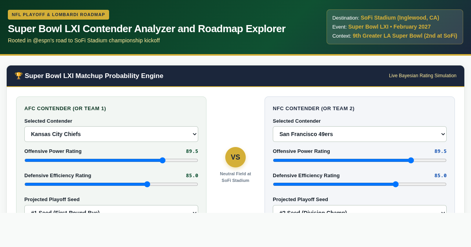Click AFC Contender (or Team 1) heading
471x247 pixels.
tap(65, 109)
